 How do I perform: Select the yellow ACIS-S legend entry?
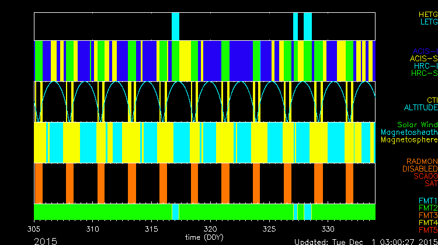tap(423, 59)
